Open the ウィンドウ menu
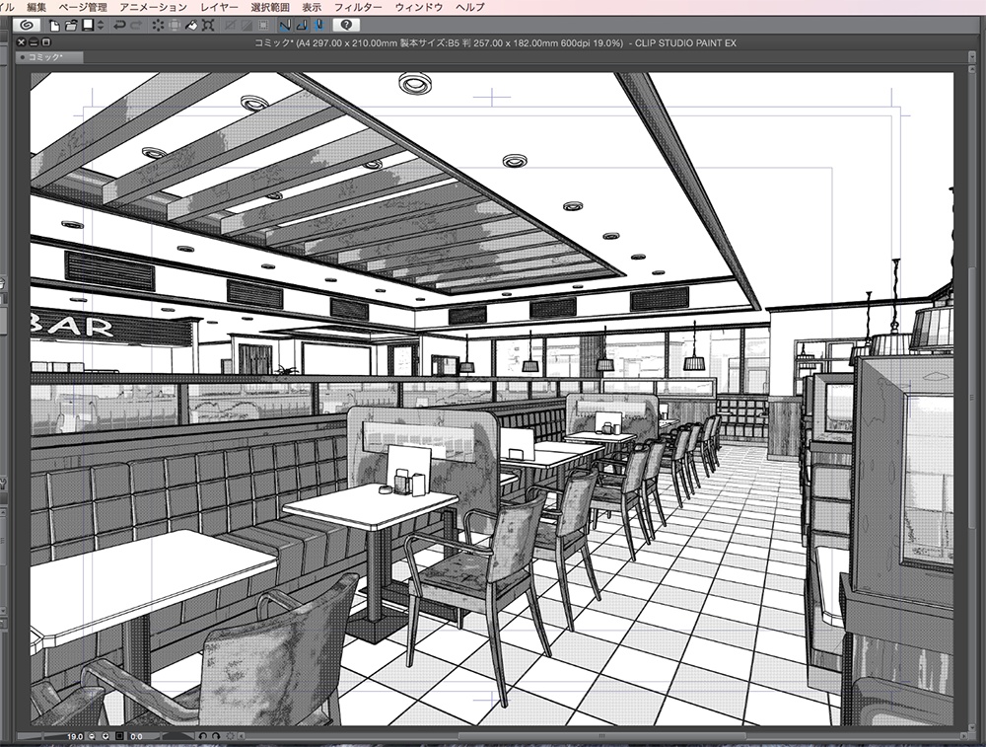Image resolution: width=986 pixels, height=747 pixels. (x=419, y=8)
